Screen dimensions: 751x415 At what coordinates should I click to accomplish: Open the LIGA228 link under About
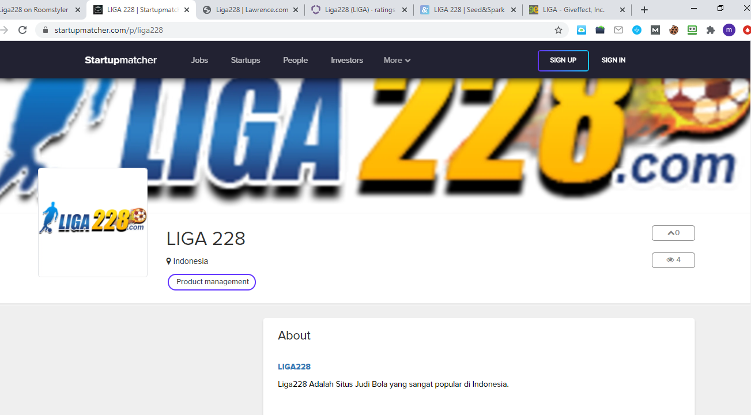point(294,367)
